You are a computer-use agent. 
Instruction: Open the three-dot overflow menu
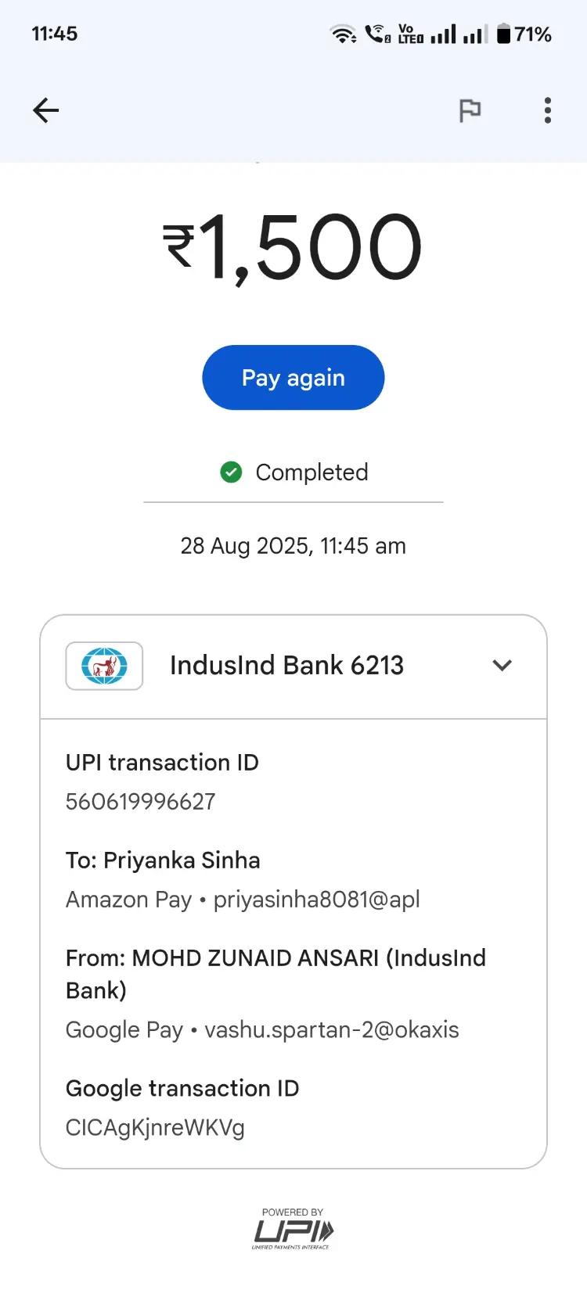click(548, 110)
